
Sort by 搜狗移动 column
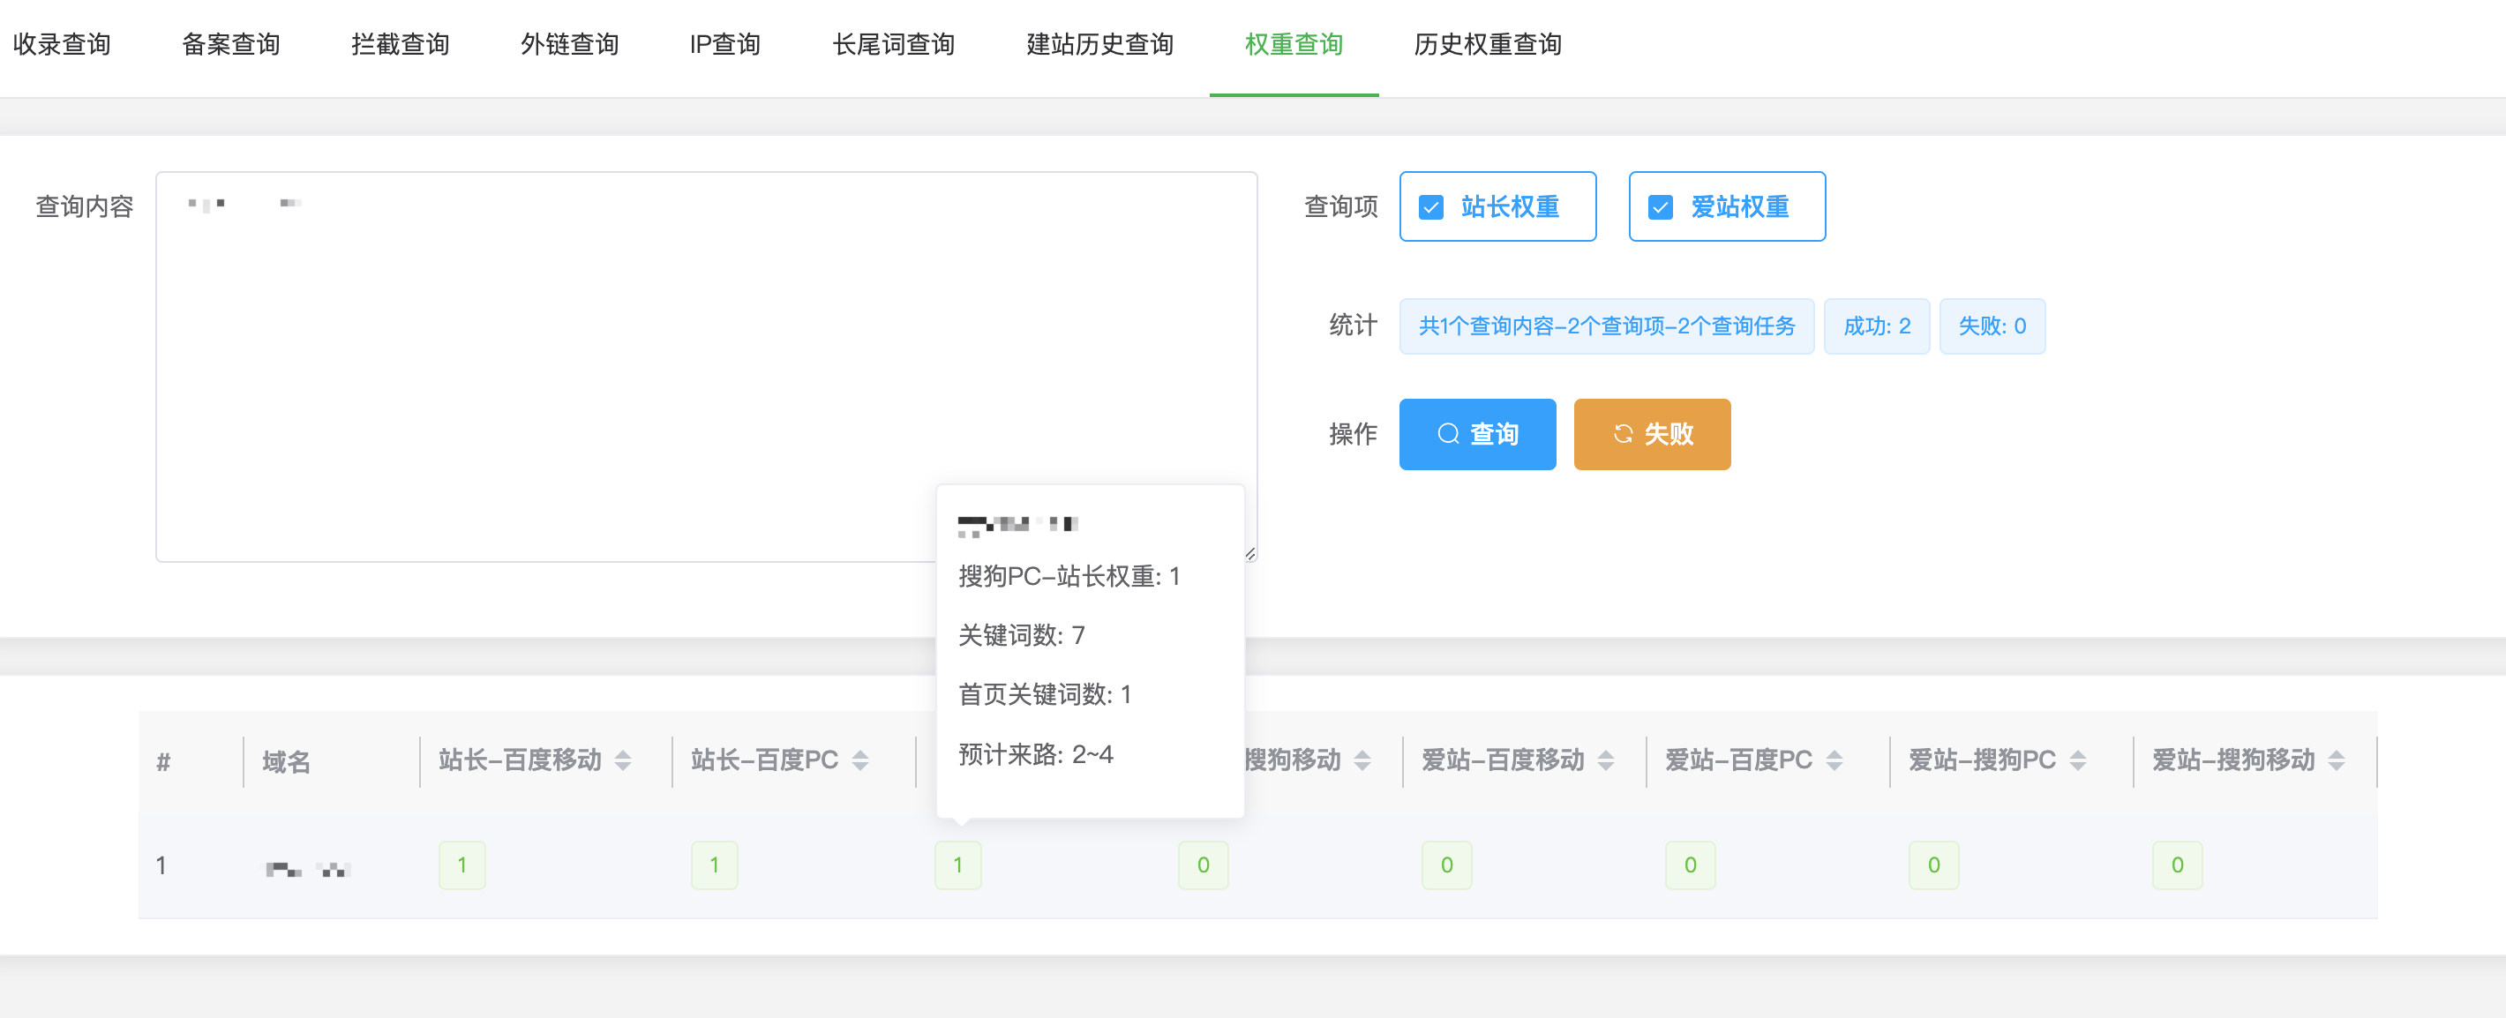click(1363, 761)
